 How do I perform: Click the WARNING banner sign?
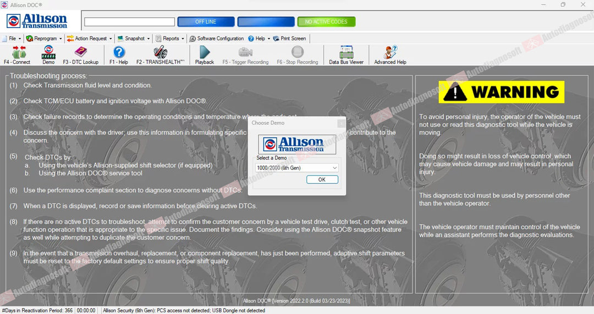tap(501, 92)
